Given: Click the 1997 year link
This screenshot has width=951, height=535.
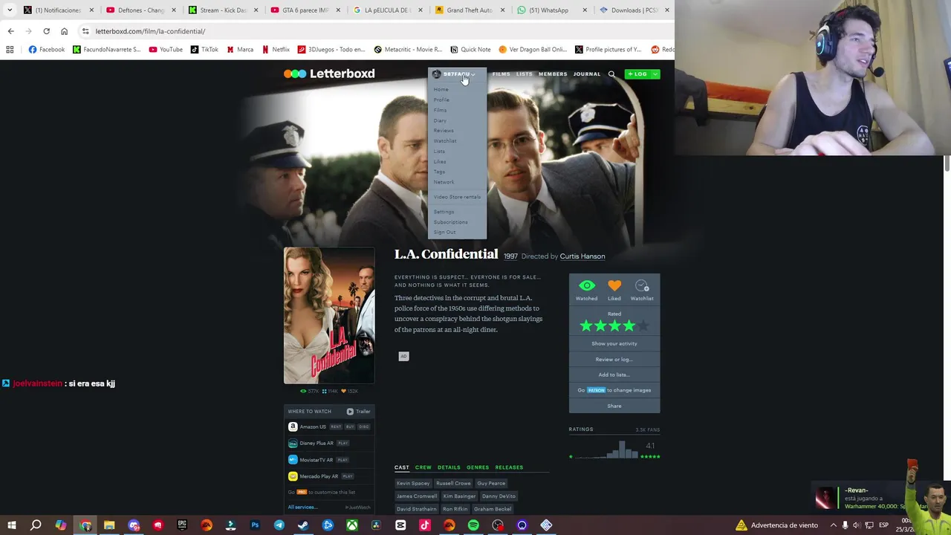Looking at the screenshot, I should (510, 256).
